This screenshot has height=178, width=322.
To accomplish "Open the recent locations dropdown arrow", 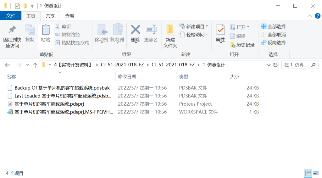I will [27, 65].
